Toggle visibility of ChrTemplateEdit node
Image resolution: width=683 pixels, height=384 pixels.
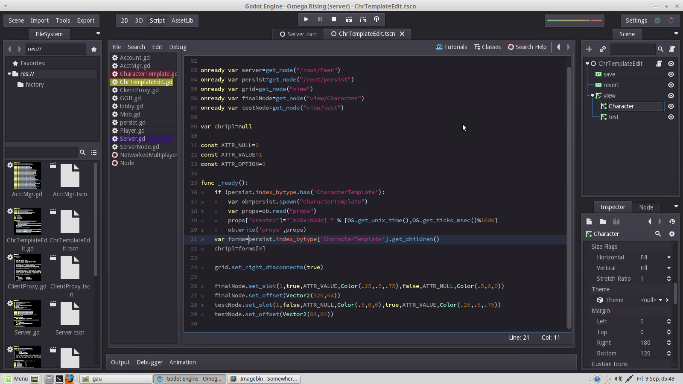pyautogui.click(x=671, y=64)
